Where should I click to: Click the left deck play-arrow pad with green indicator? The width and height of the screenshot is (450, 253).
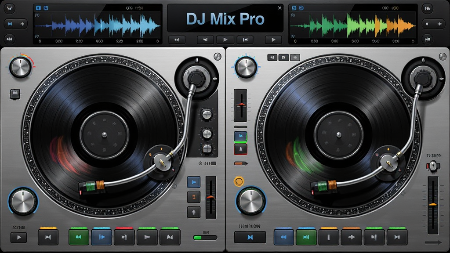click(147, 237)
